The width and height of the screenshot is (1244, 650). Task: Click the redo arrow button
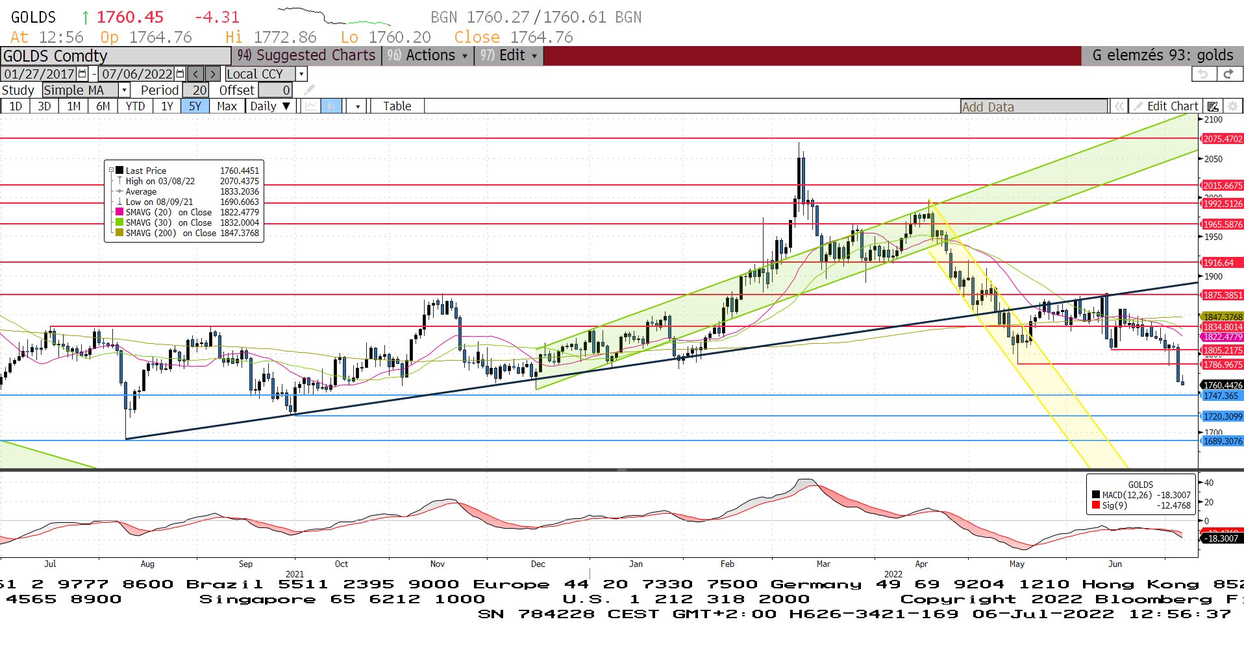pyautogui.click(x=1228, y=74)
